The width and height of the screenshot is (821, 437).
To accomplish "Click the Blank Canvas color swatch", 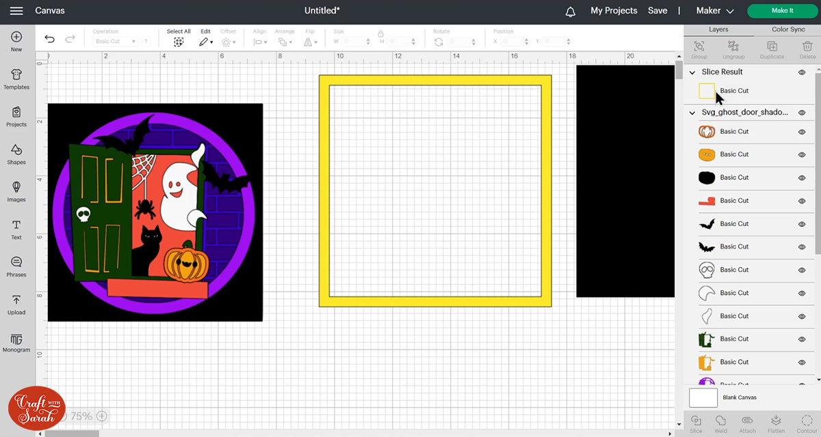I will click(x=703, y=397).
